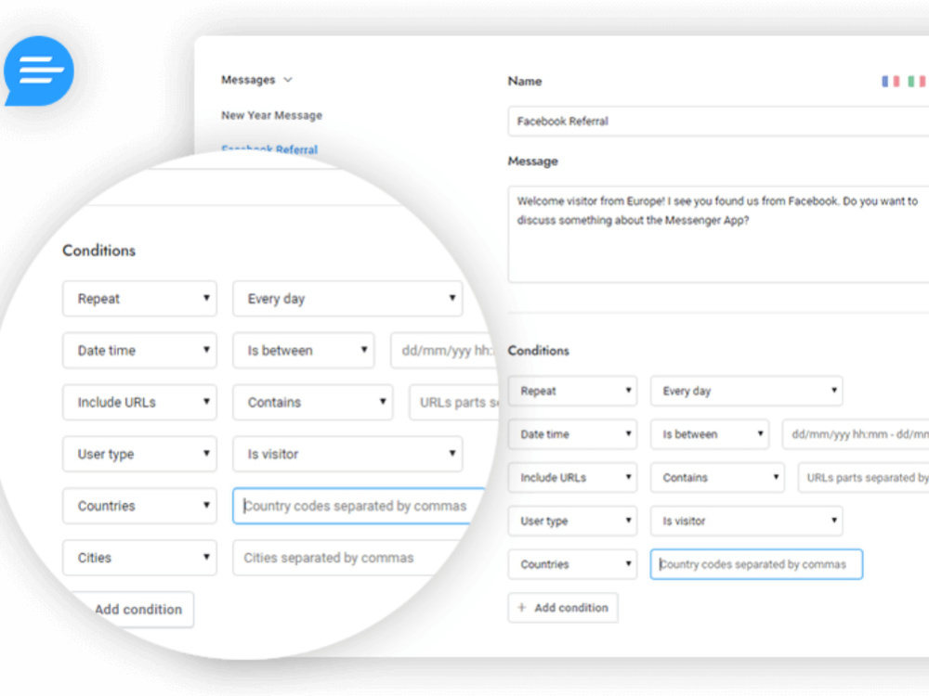Click the URLs parts separated field in the main form

pyautogui.click(x=863, y=478)
